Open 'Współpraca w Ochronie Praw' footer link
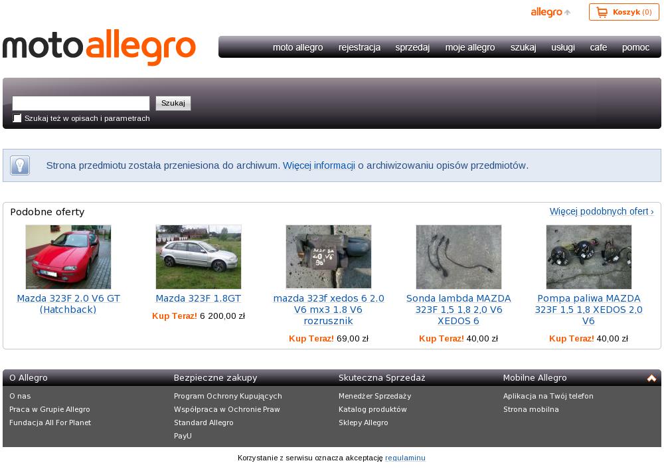The width and height of the screenshot is (664, 471). [x=227, y=409]
